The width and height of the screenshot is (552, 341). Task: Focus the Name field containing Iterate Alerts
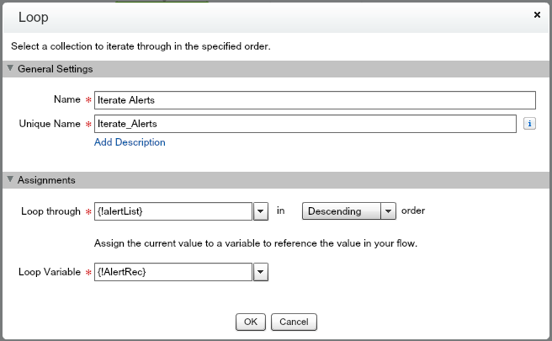click(315, 100)
